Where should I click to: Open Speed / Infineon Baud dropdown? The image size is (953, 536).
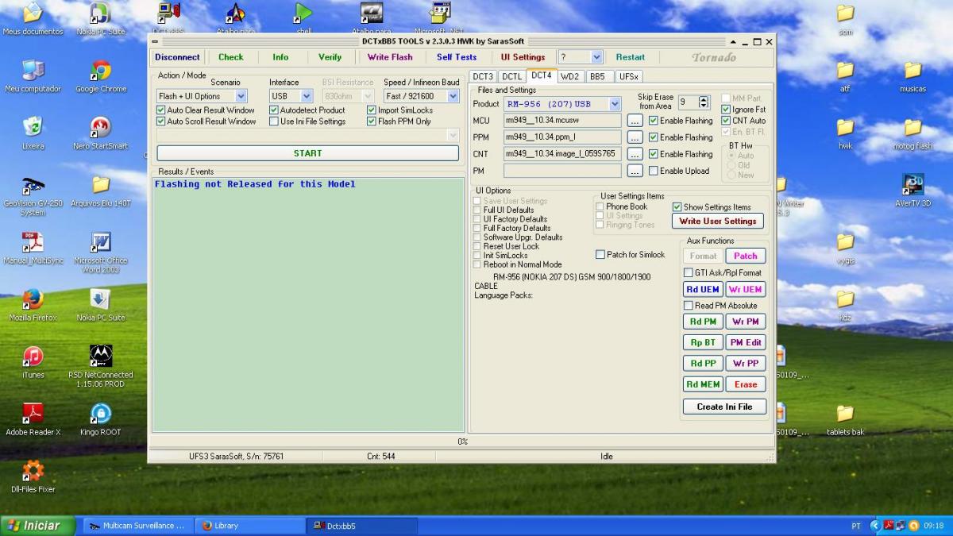click(421, 96)
